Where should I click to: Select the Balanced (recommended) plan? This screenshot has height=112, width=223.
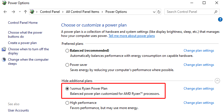(x=67, y=51)
